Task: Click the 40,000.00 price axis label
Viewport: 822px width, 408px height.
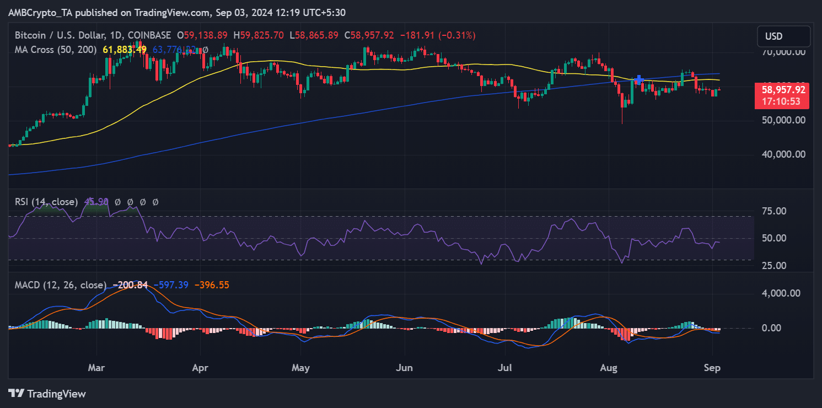Action: [783, 154]
